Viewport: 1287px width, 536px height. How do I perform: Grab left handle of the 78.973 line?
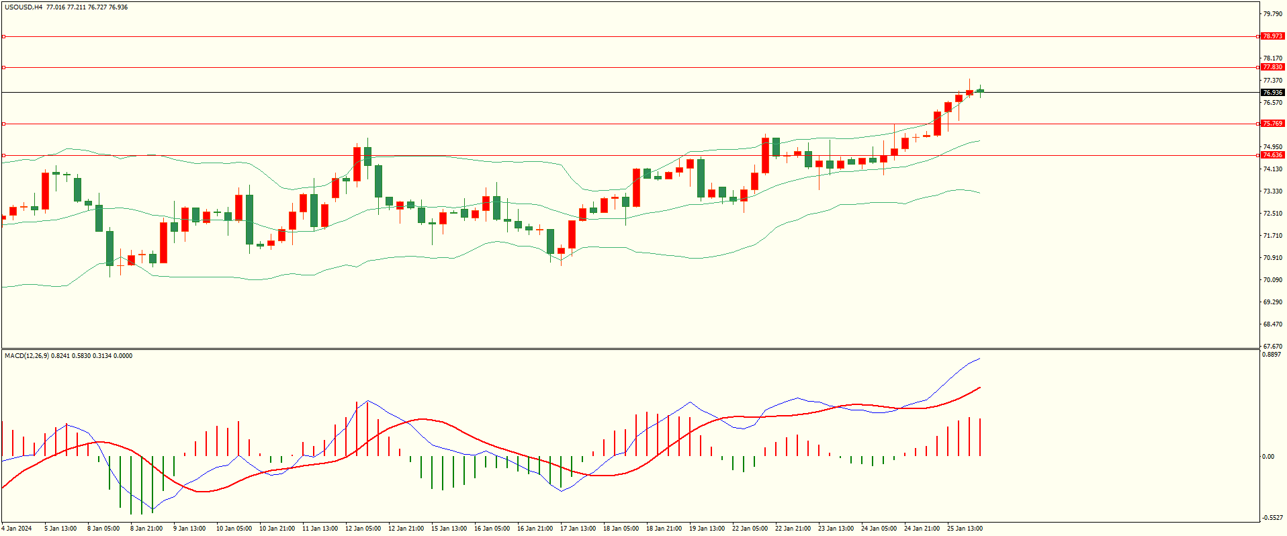coord(3,36)
